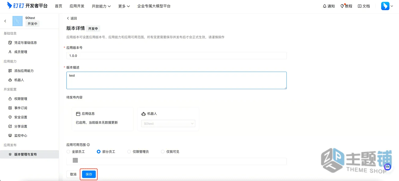Screen dimensions: 399x181
Task: Click the version management layers icon
Action: pos(10,154)
